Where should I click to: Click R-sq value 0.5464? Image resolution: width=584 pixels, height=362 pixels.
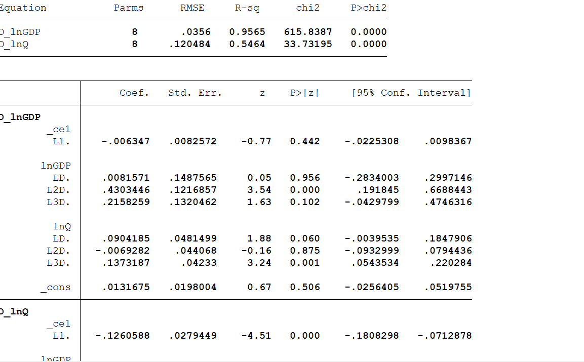pyautogui.click(x=247, y=44)
